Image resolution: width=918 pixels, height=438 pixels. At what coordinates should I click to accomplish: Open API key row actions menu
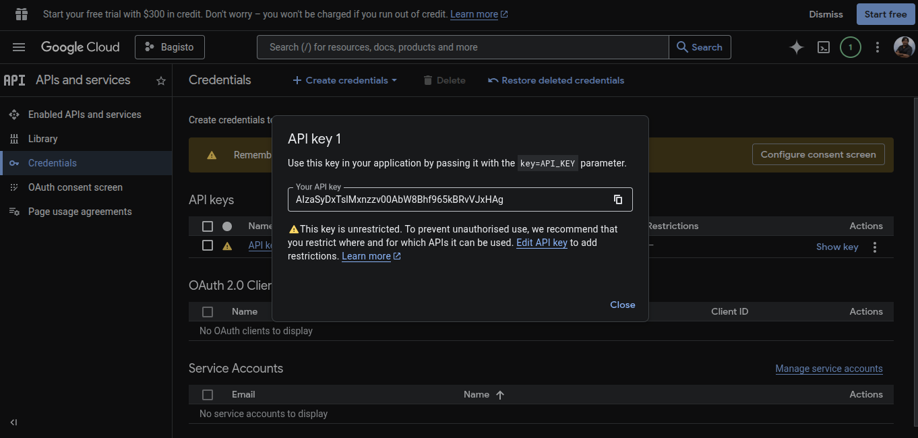click(874, 247)
